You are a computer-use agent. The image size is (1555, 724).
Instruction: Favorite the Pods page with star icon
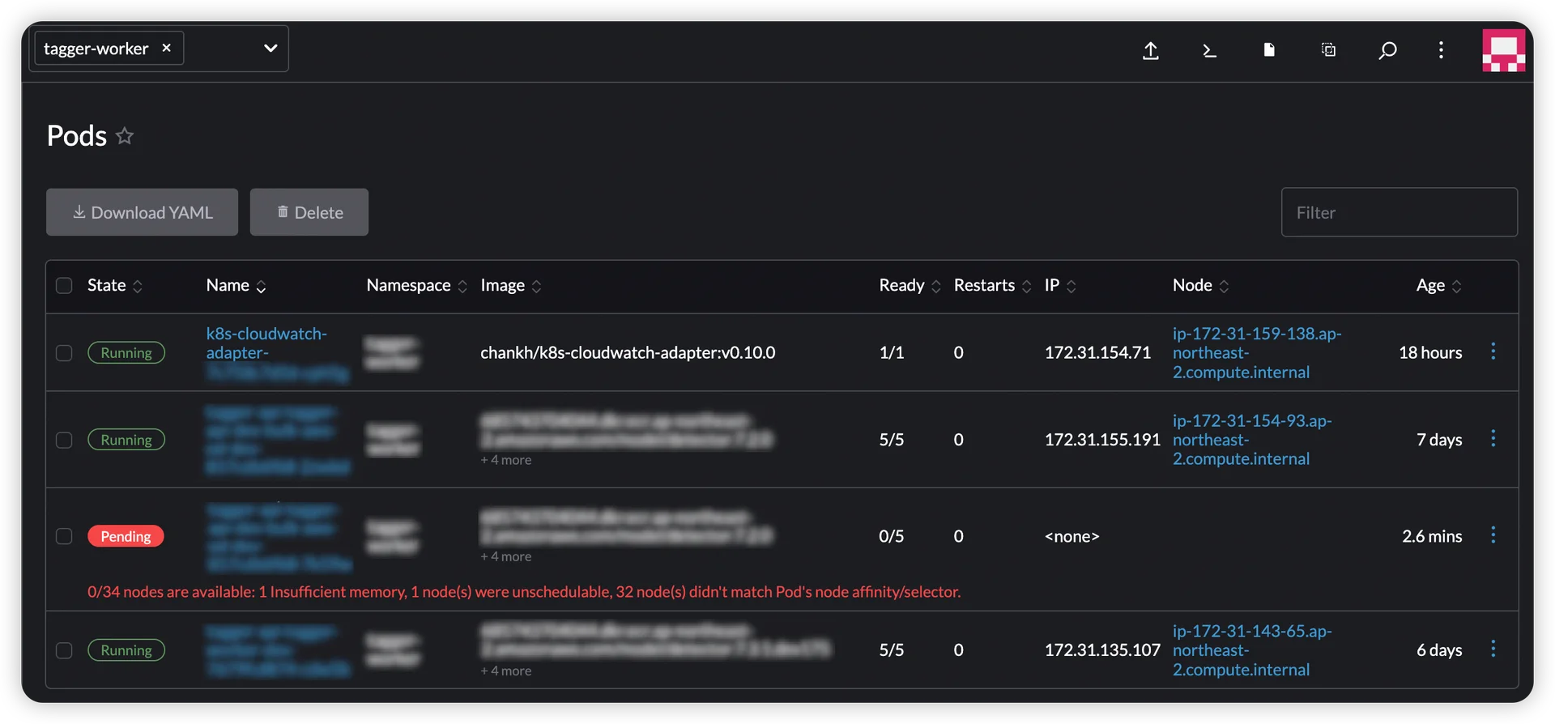pos(125,136)
